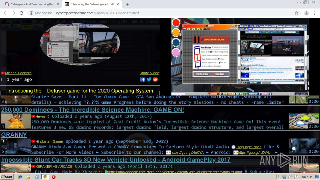320x180 pixels.
Task: Click the network icon in the system tray
Action: 284,177
